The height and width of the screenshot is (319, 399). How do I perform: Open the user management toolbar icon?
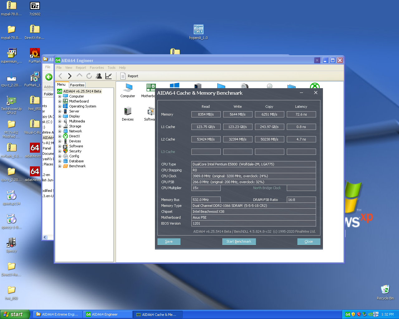click(99, 76)
